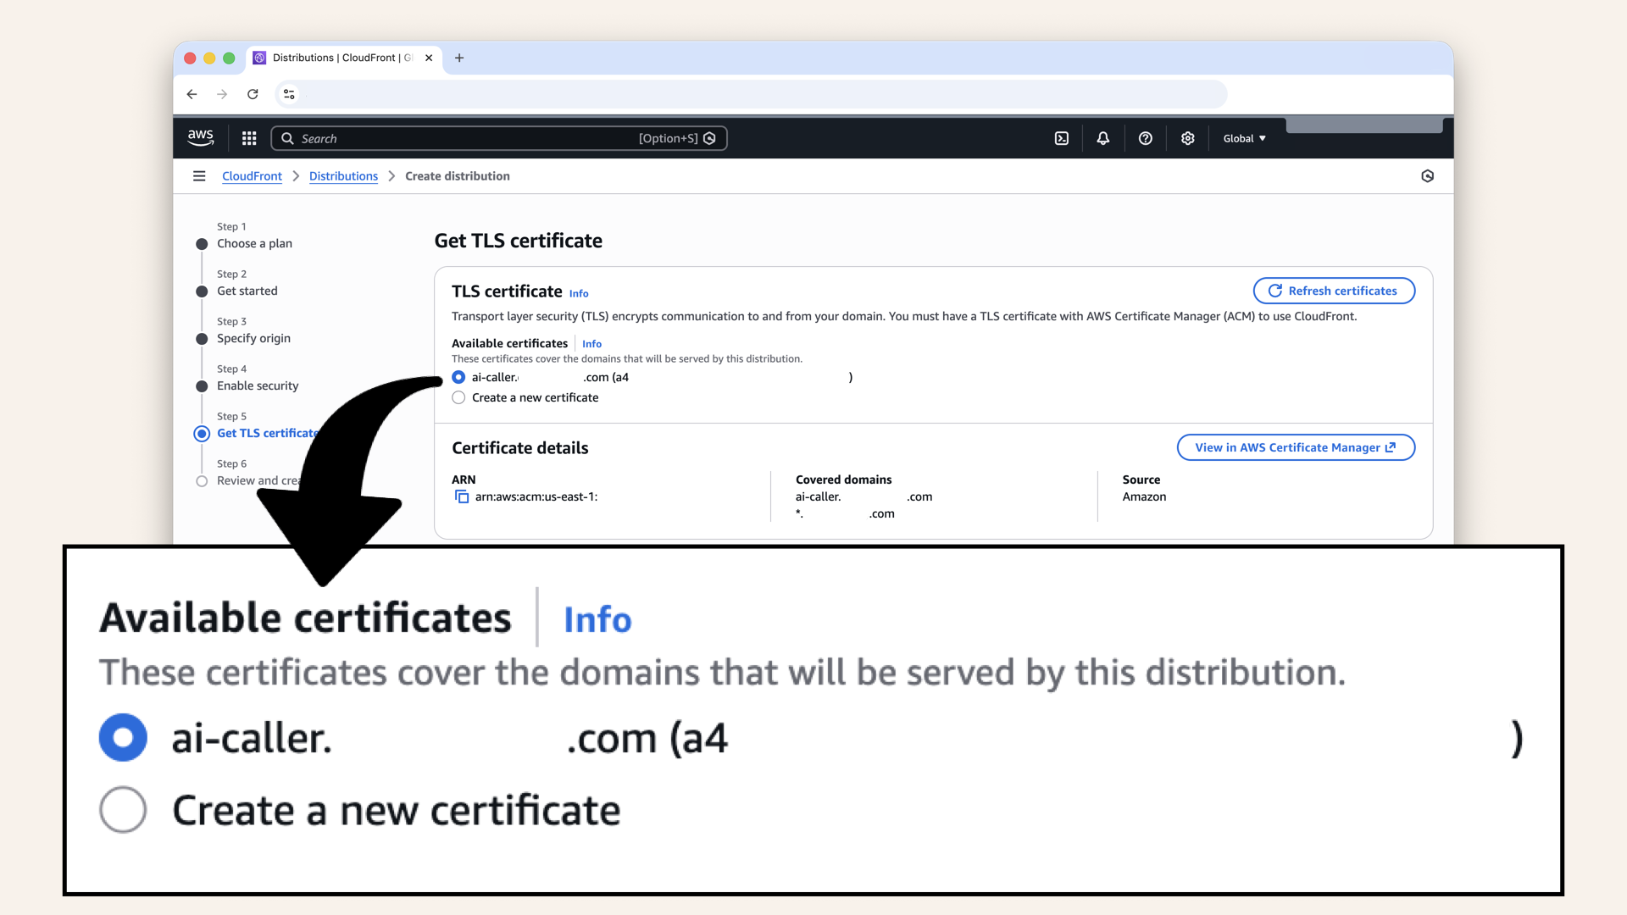
Task: Open AWS notifications bell
Action: (x=1103, y=138)
